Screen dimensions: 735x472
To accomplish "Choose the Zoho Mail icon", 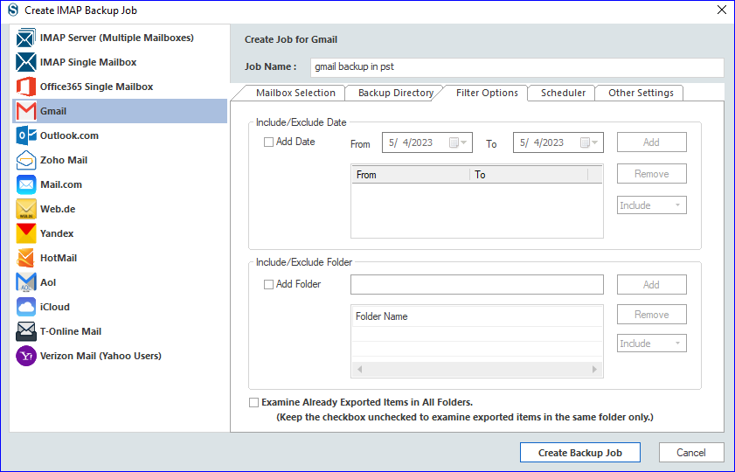I will (x=25, y=160).
